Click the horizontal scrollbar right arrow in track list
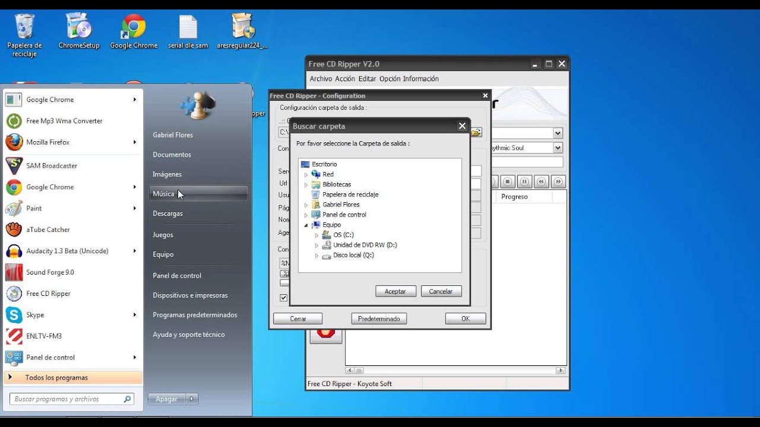Image resolution: width=760 pixels, height=427 pixels. point(560,370)
